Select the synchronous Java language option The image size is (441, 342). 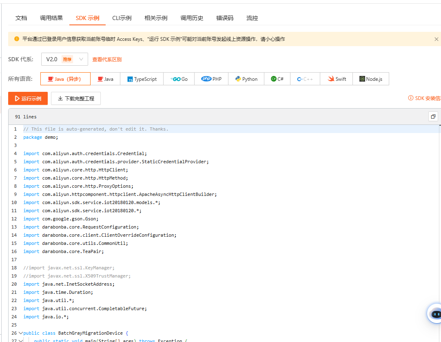(x=105, y=79)
